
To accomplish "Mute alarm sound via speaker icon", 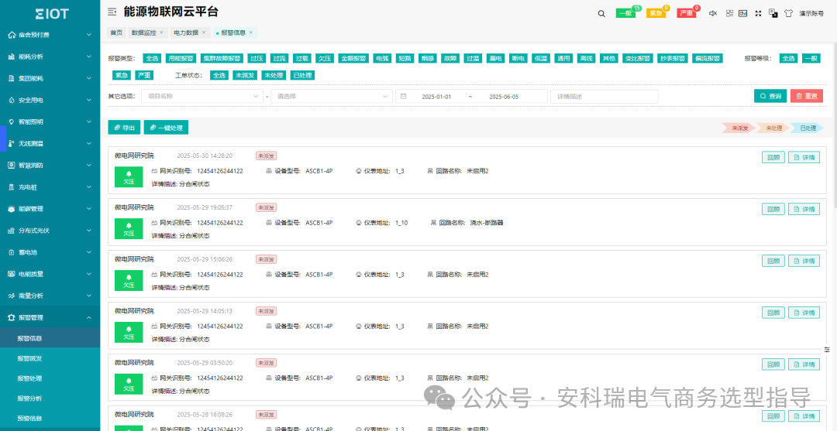I will [713, 13].
